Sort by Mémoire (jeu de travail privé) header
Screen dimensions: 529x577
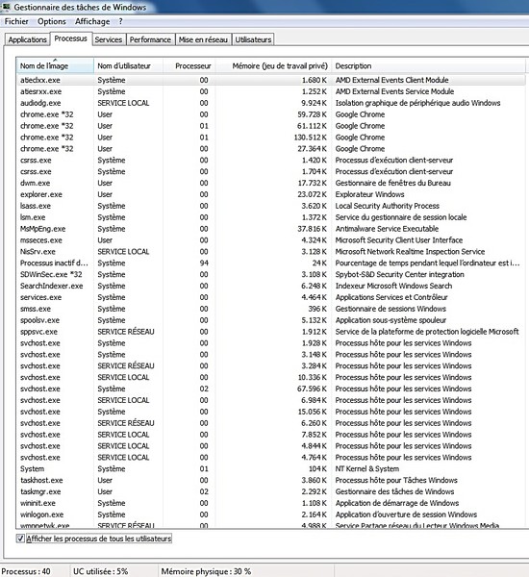[273, 65]
